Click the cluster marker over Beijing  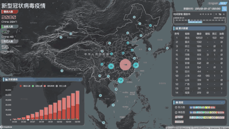coord(128,43)
